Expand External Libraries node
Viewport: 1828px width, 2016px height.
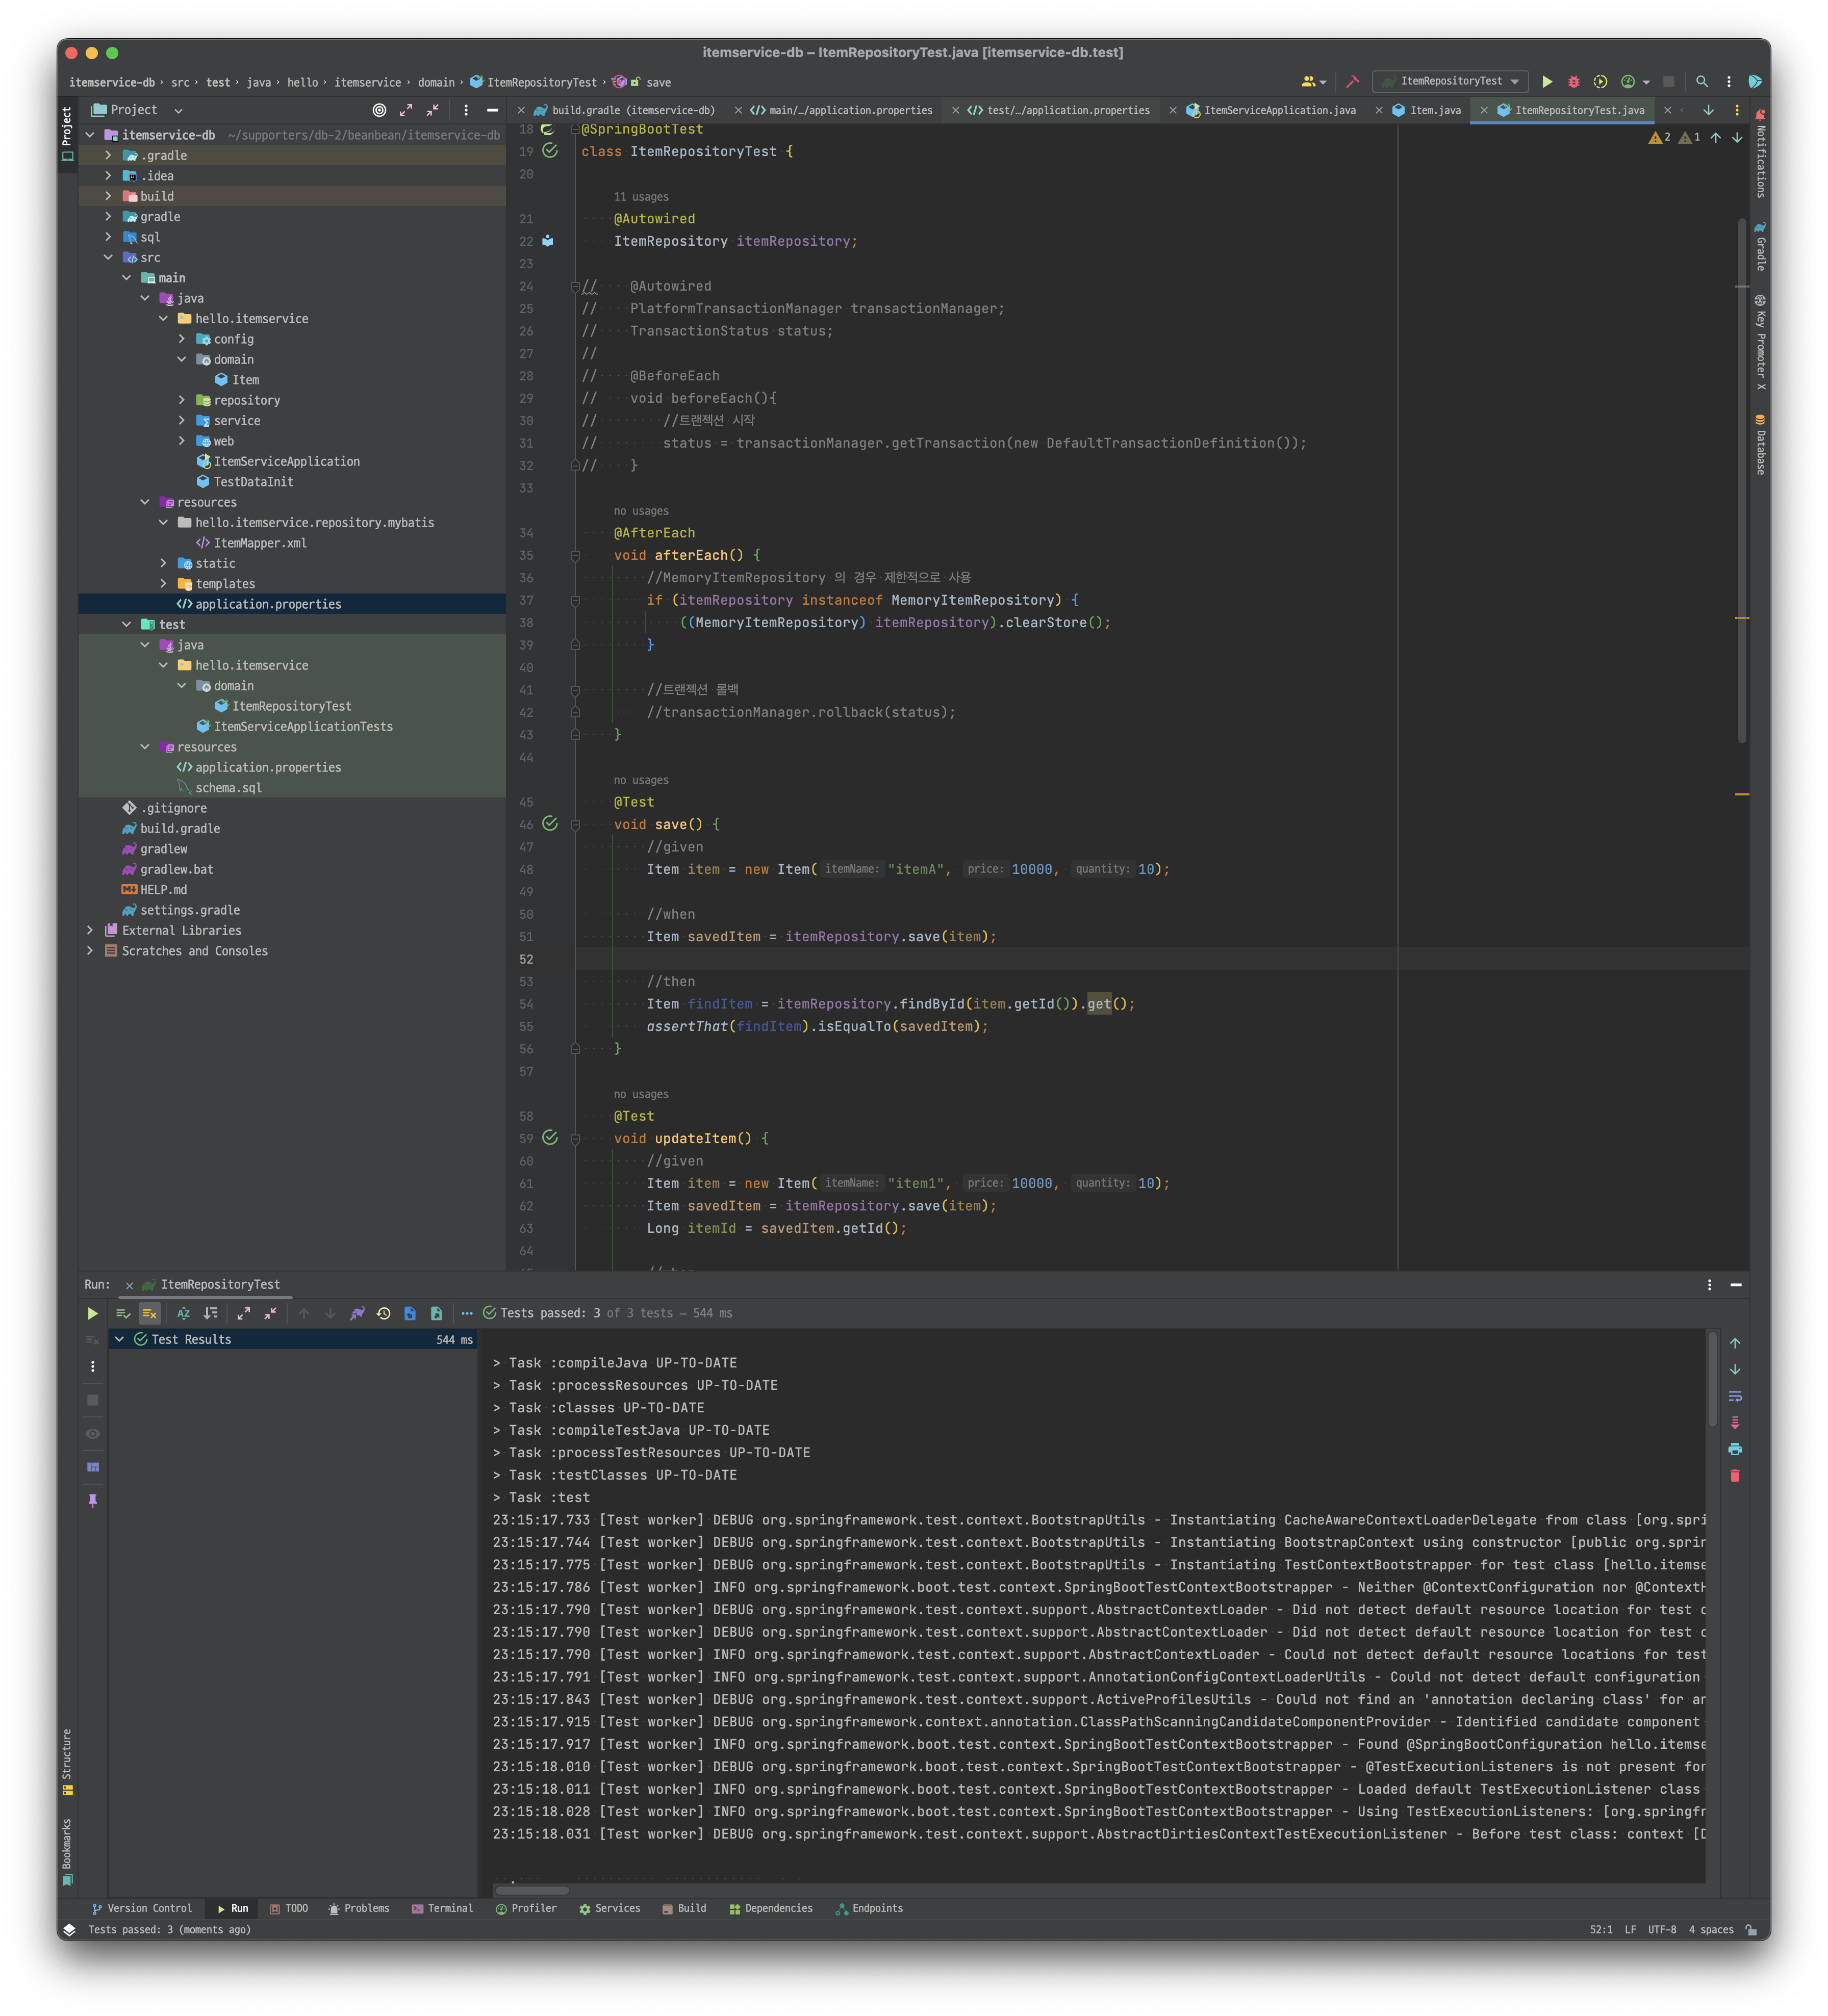click(90, 931)
